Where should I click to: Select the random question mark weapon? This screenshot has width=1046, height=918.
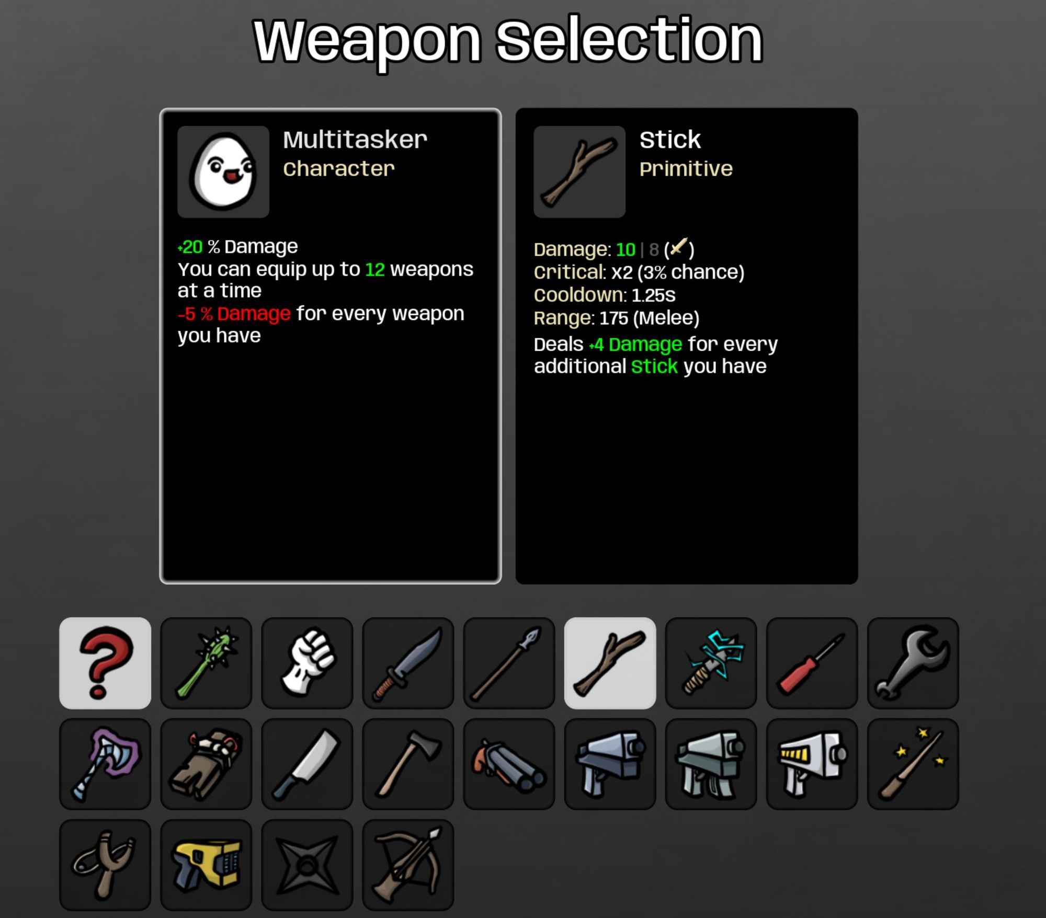click(105, 663)
